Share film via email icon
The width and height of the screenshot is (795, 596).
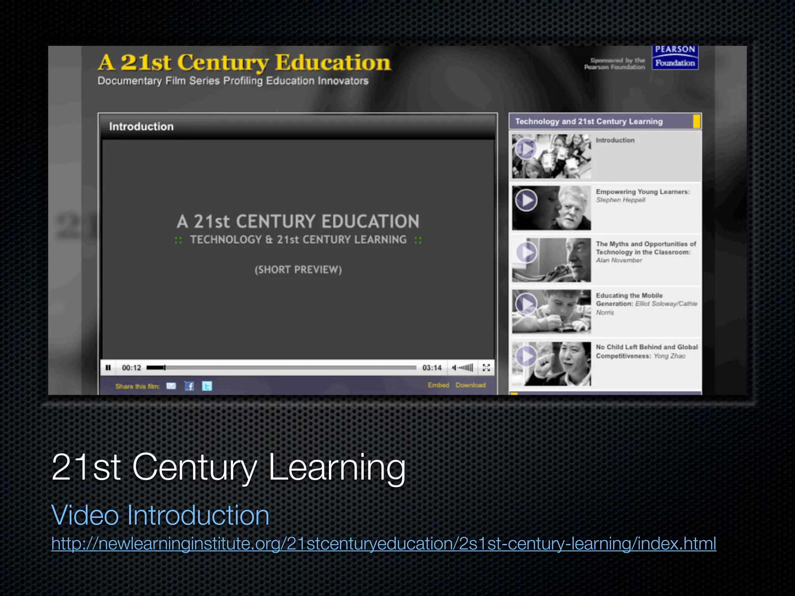[x=171, y=386]
